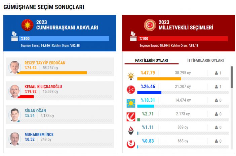Viewport: 236px width, 156px height.
Task: Click the 2023 Milletvekili Seçimleri header
Action: click(186, 25)
